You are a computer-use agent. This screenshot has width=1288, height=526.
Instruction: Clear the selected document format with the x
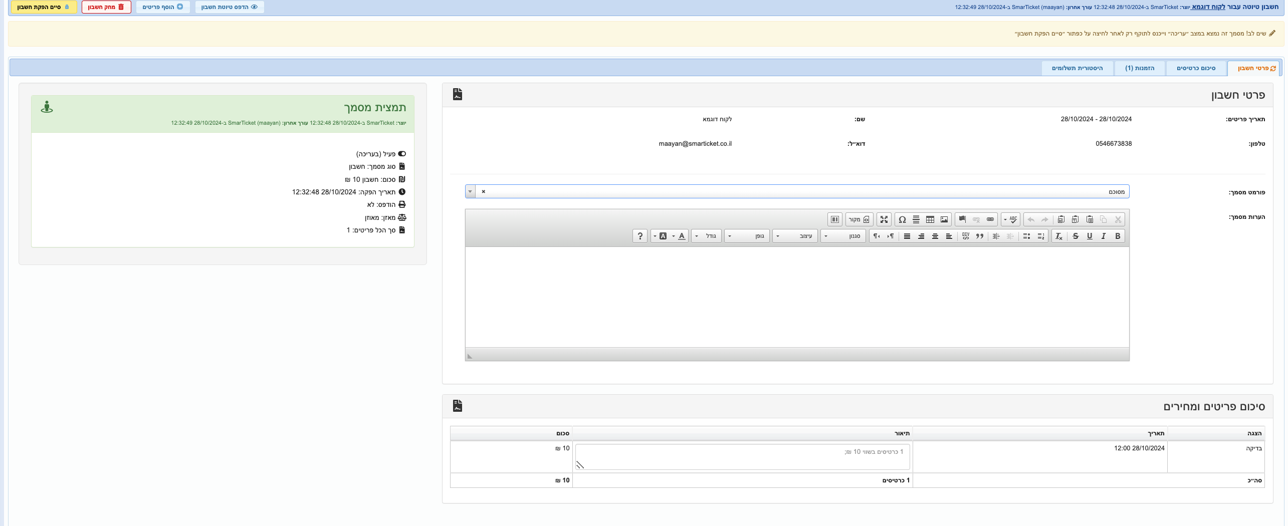tap(483, 191)
